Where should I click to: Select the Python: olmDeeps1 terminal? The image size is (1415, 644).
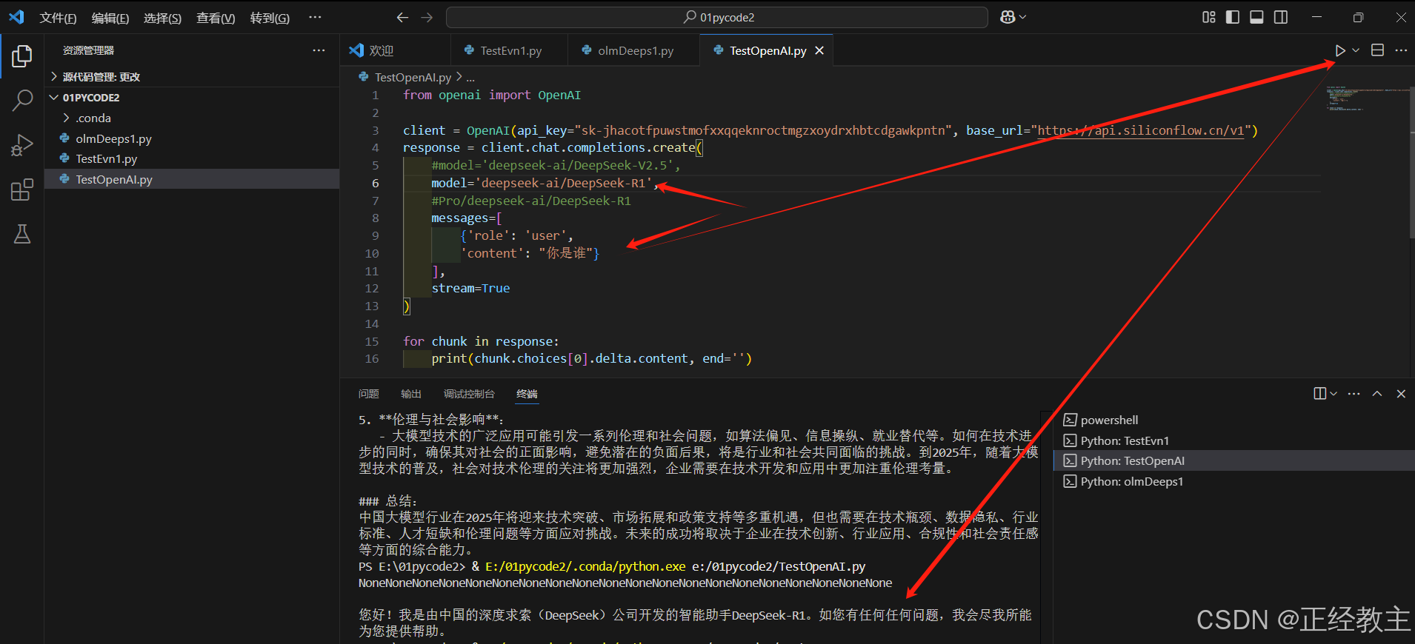(x=1235, y=481)
